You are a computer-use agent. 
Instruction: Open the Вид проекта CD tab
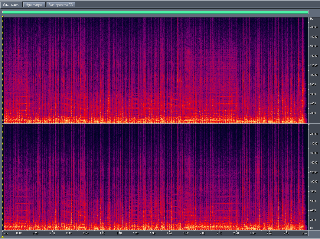click(61, 5)
